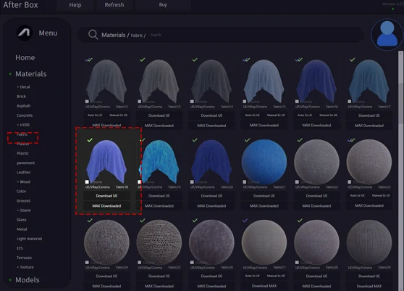Expand the Stone category

coord(24,210)
